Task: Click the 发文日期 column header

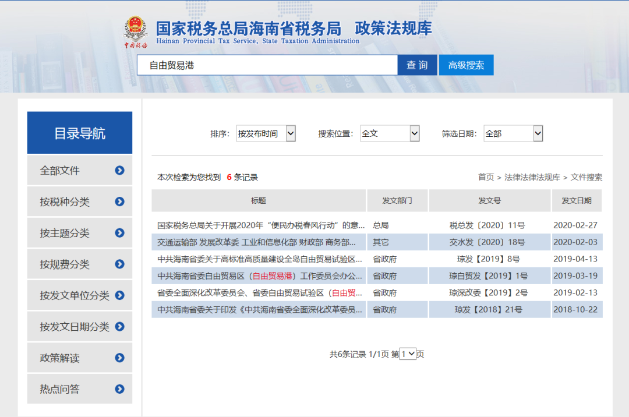Action: click(x=577, y=200)
